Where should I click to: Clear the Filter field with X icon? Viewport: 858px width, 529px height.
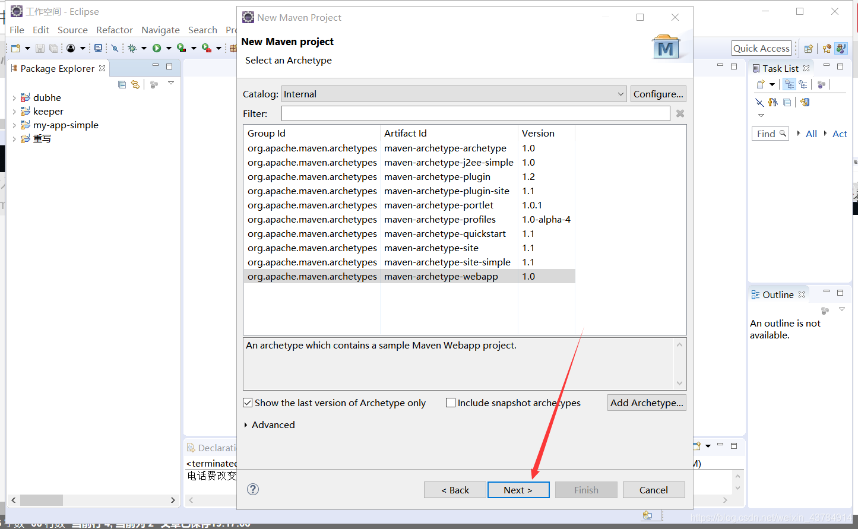[x=680, y=113]
